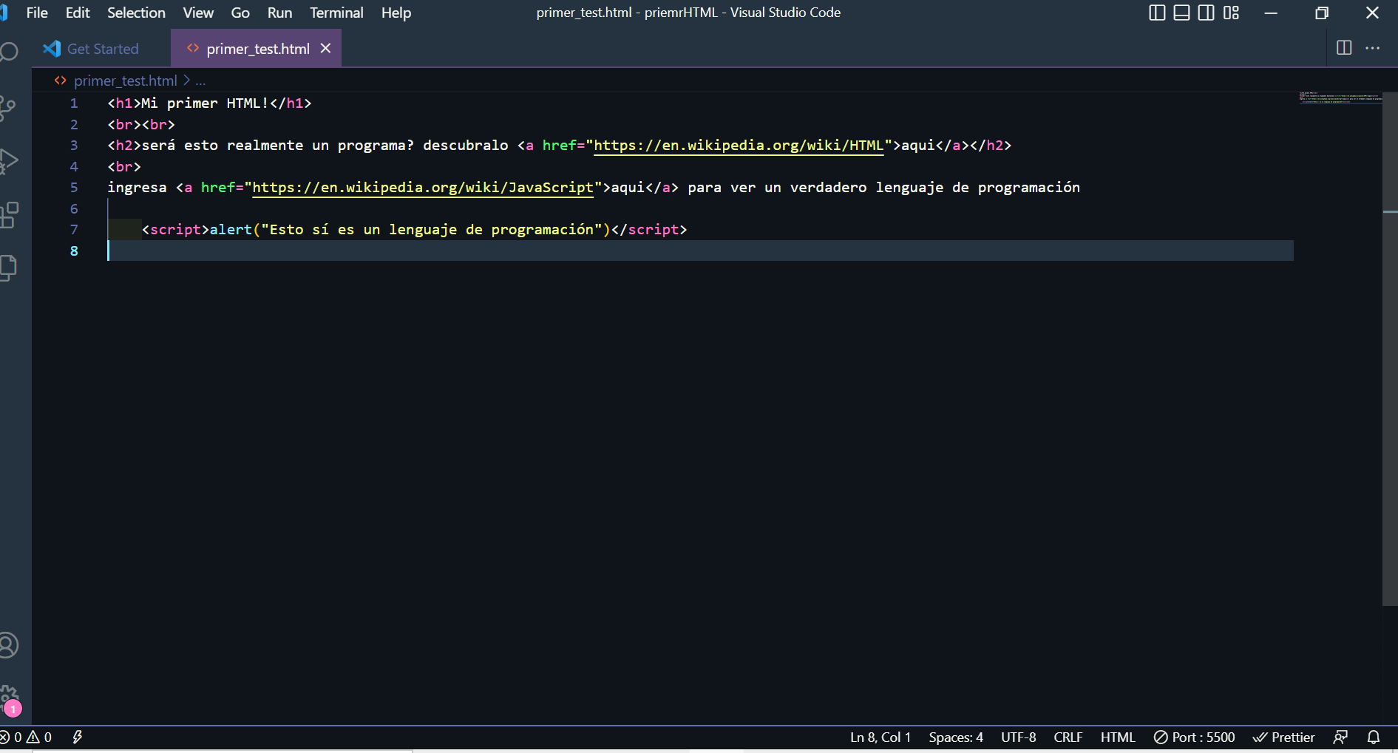Click the Port : 5500 Live Server status

coord(1194,737)
